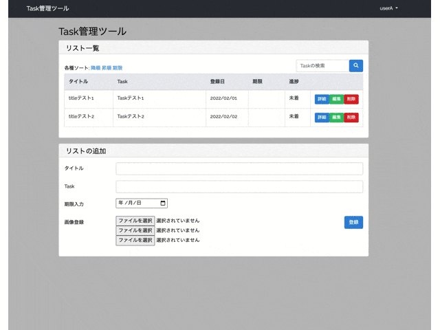Click 編集 for titleテスト1 row

(x=336, y=99)
